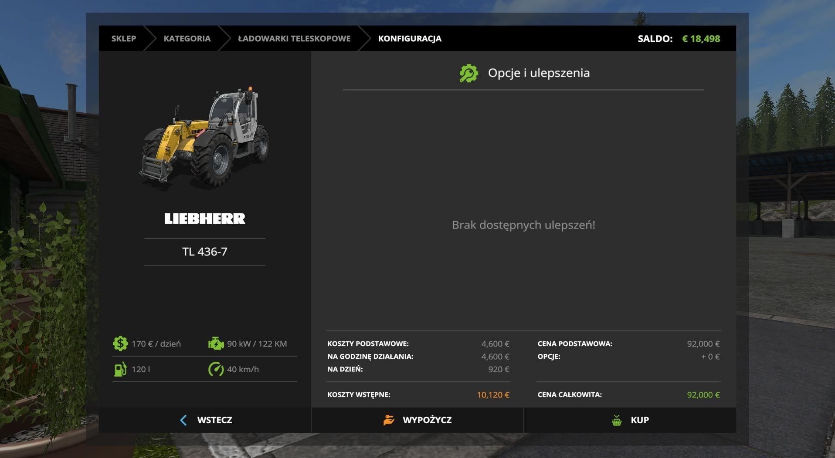835x458 pixels.
Task: Click the '120 l' fuel capacity value
Action: click(x=141, y=369)
